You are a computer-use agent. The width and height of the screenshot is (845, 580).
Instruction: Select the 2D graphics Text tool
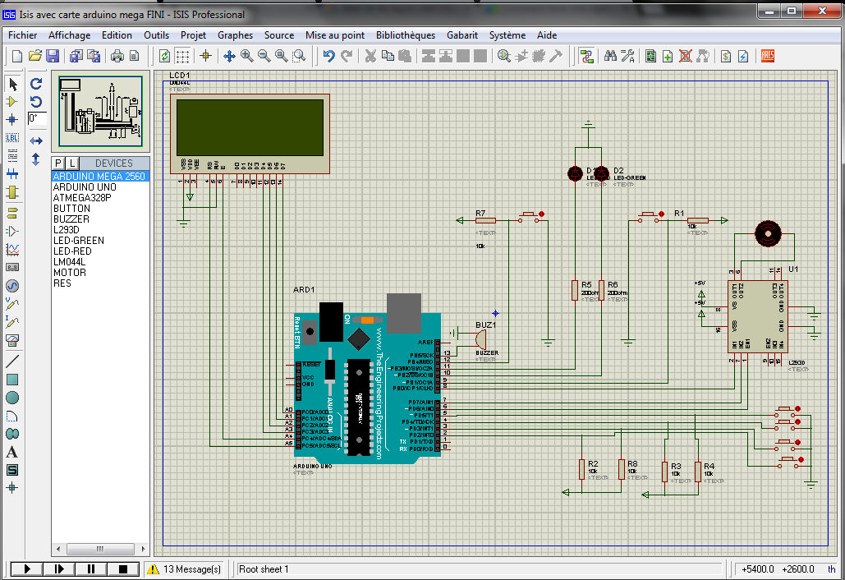(x=11, y=452)
